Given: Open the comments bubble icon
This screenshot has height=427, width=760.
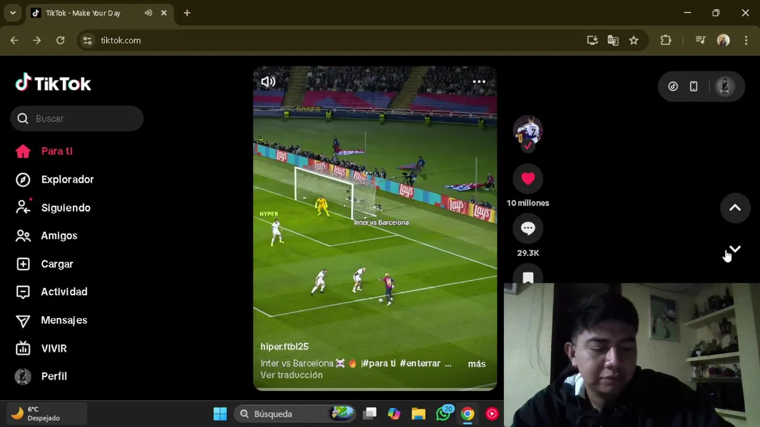Looking at the screenshot, I should (x=528, y=228).
